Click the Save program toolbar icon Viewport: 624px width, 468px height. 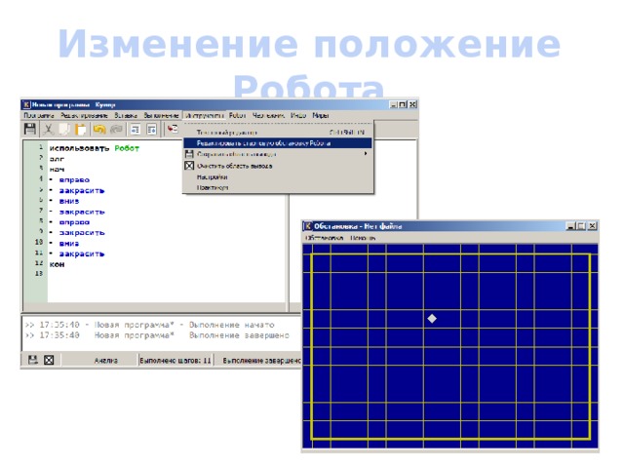click(30, 129)
